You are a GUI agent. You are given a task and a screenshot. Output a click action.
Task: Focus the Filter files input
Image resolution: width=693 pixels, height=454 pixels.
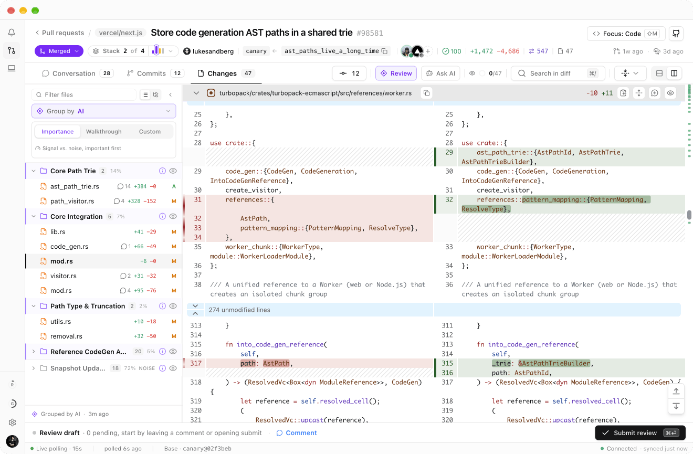click(x=84, y=95)
